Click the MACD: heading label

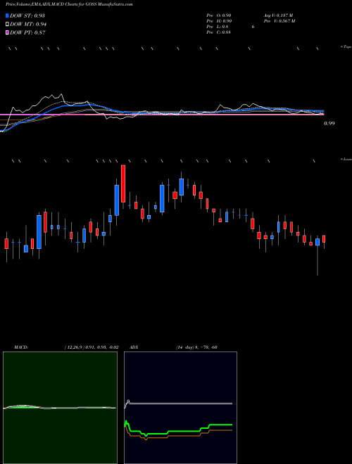click(x=21, y=347)
